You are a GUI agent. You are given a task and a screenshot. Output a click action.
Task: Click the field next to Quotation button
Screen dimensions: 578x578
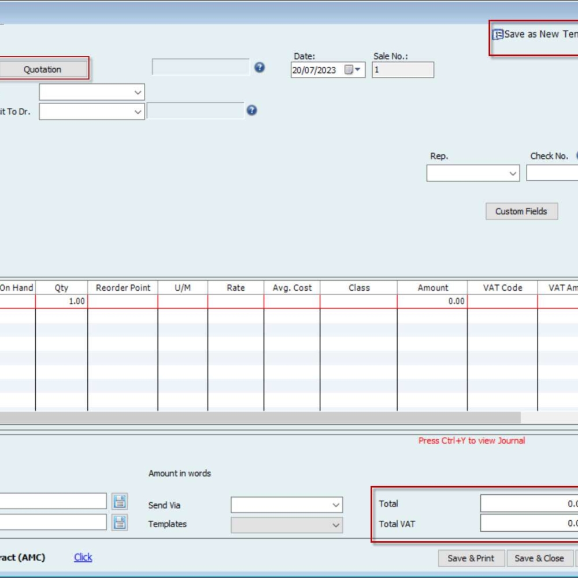click(201, 67)
